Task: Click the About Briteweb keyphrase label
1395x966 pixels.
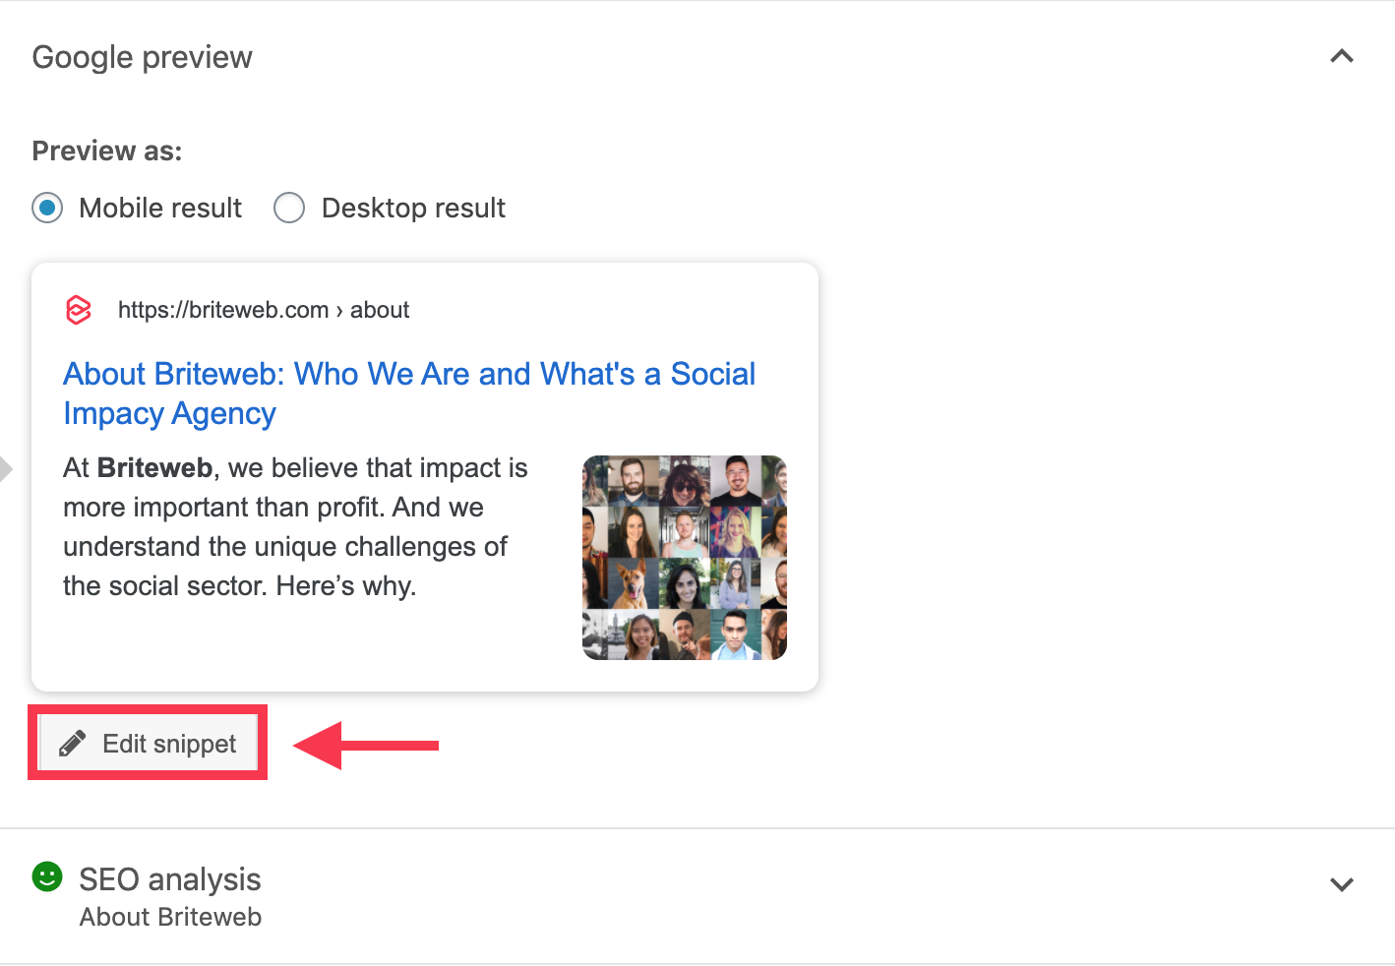Action: coord(170,917)
